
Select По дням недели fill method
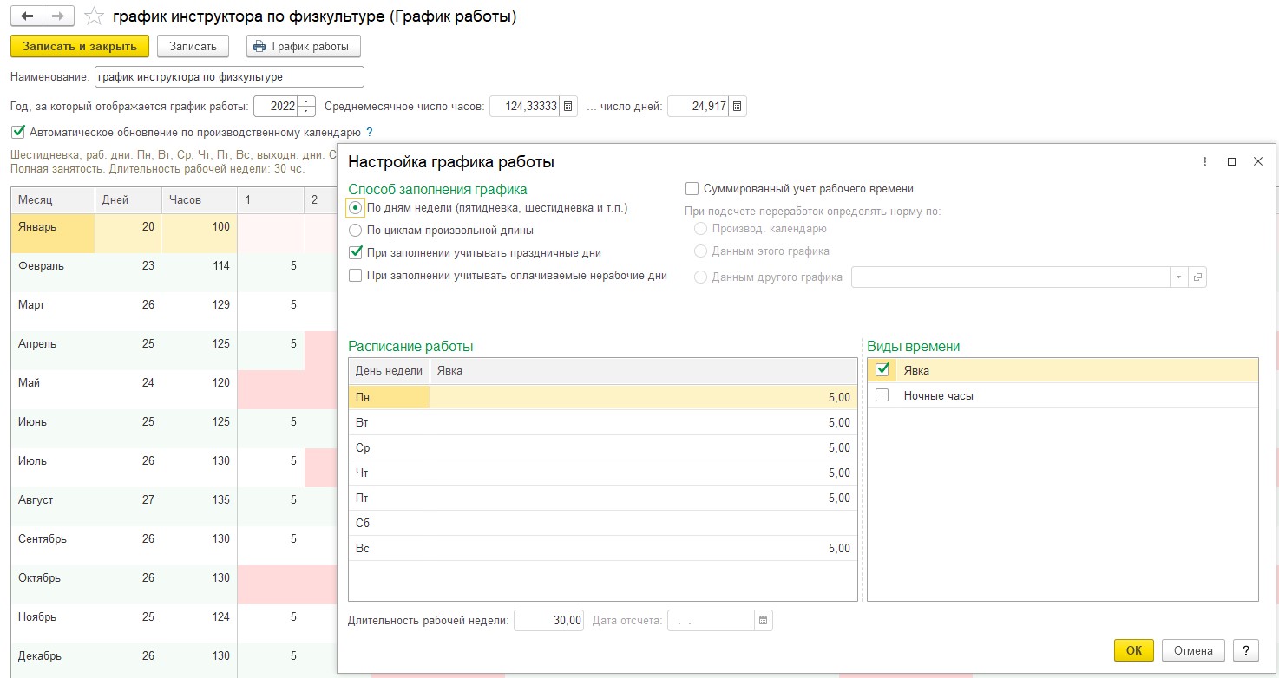pos(355,208)
